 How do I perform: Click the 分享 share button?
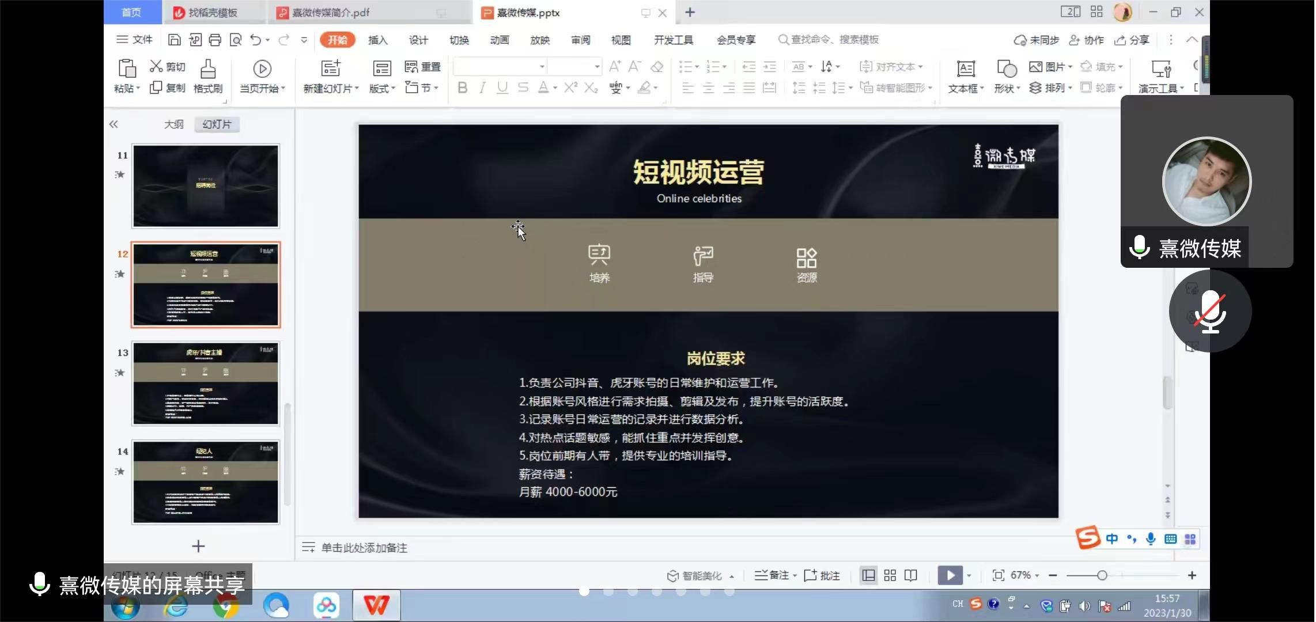1132,40
